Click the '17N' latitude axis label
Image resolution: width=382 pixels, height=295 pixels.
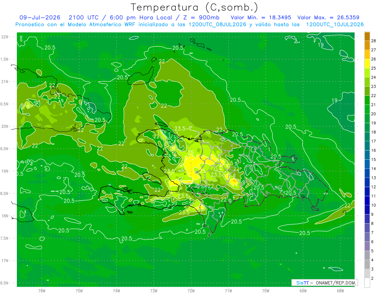(5, 261)
